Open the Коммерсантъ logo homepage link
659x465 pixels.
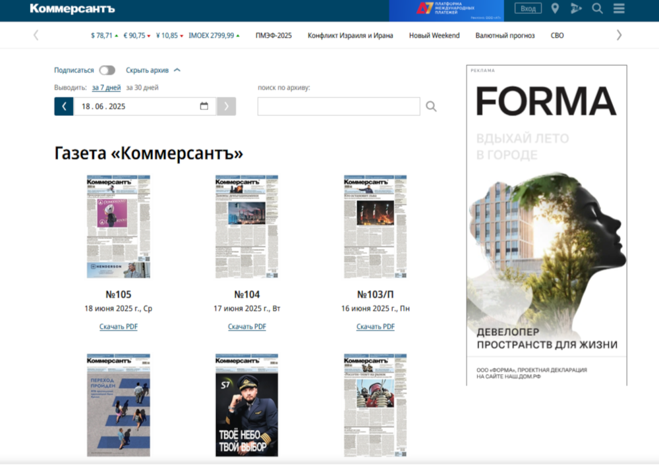pyautogui.click(x=72, y=9)
